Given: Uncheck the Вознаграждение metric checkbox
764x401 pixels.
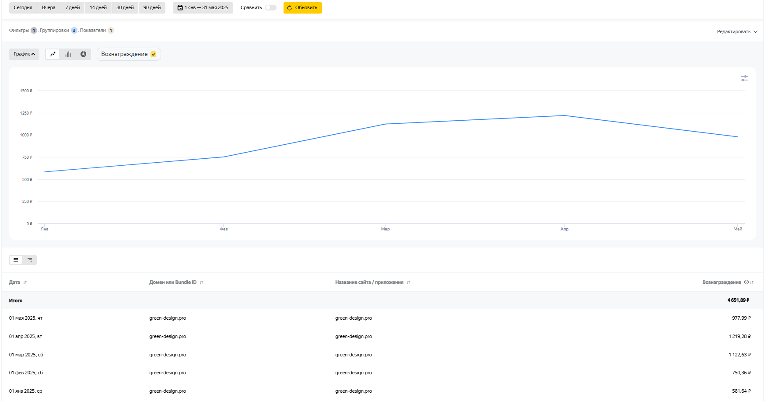Looking at the screenshot, I should (x=154, y=54).
